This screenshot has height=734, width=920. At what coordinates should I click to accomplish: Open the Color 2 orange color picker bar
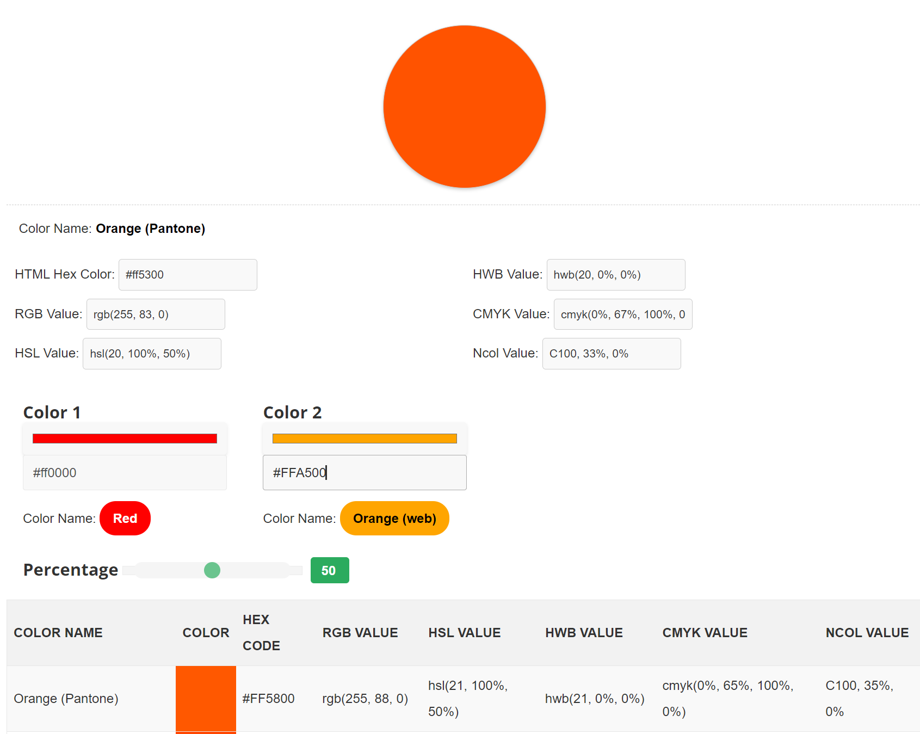(x=365, y=439)
